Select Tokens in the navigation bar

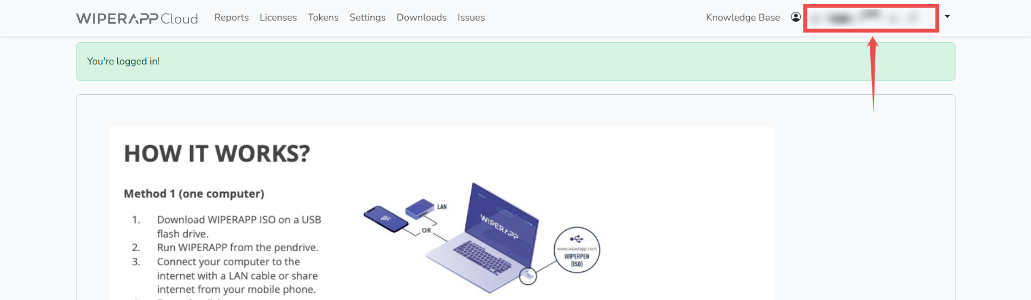click(x=323, y=18)
